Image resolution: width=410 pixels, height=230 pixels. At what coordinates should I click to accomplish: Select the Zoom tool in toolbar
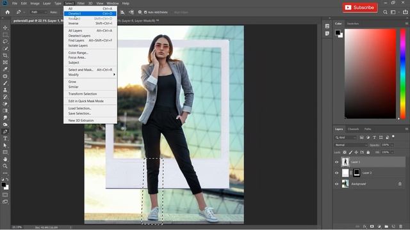(5, 166)
